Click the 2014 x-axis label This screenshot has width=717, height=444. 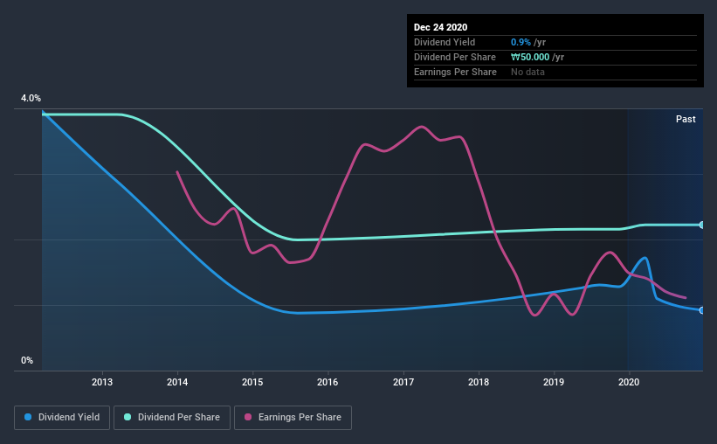pos(177,382)
